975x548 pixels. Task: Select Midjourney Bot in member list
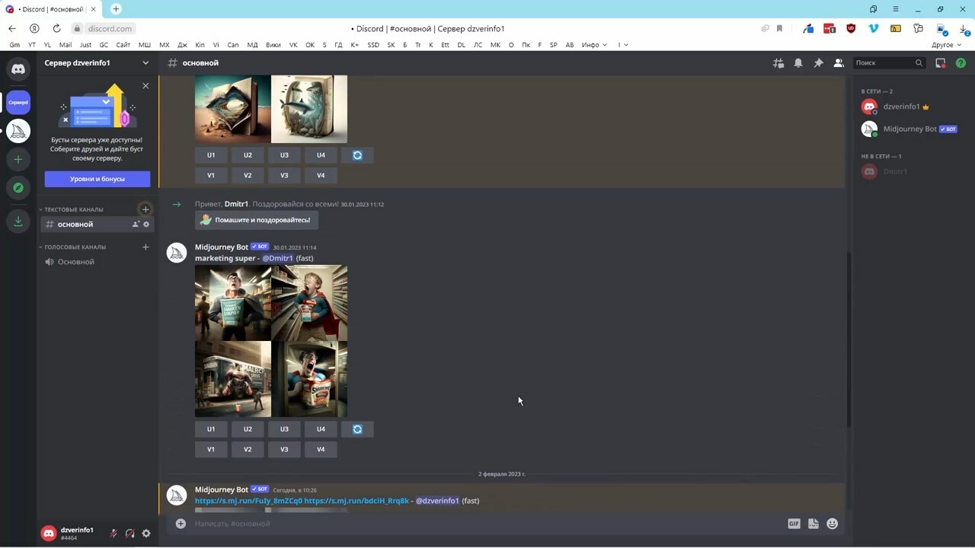pos(910,129)
